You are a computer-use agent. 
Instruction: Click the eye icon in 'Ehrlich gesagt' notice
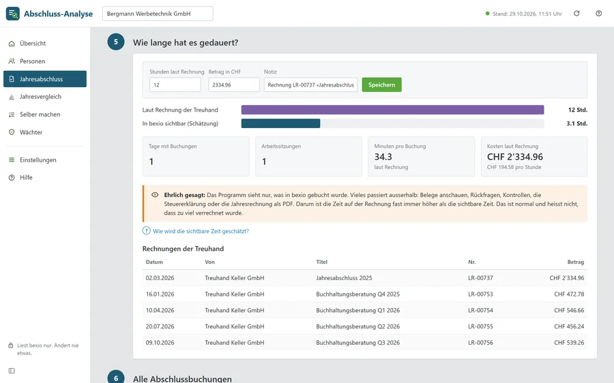[x=155, y=195]
